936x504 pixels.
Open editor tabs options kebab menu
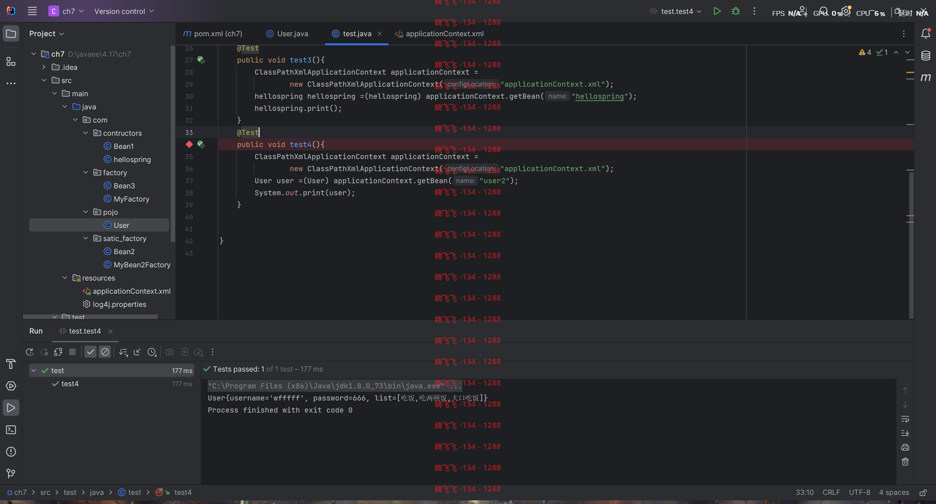click(904, 34)
